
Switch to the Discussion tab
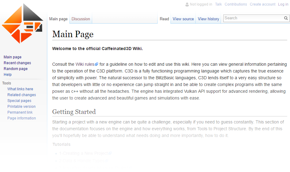pyautogui.click(x=80, y=19)
